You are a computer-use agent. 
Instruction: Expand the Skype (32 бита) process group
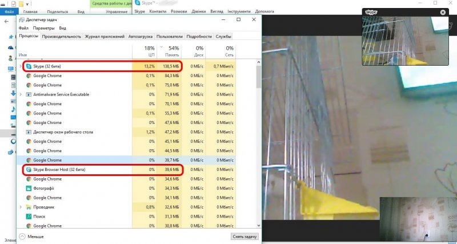tap(21, 66)
